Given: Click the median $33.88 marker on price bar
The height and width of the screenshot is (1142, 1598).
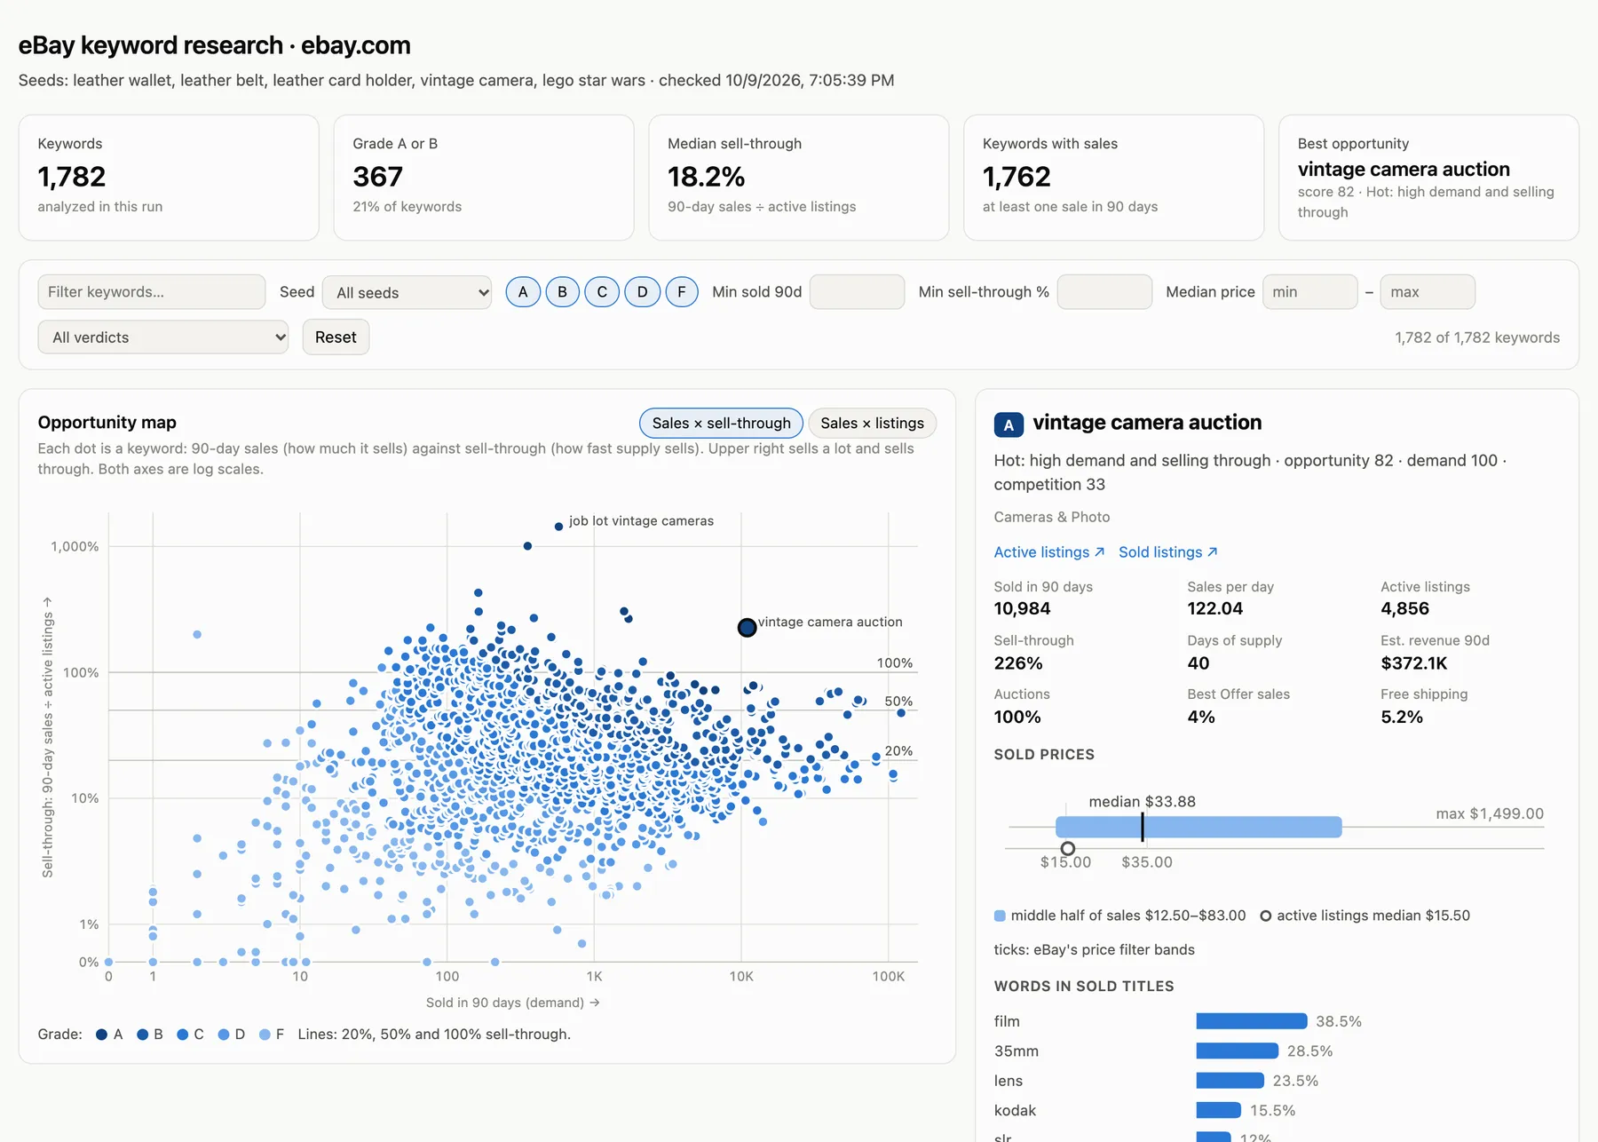Looking at the screenshot, I should point(1143,827).
